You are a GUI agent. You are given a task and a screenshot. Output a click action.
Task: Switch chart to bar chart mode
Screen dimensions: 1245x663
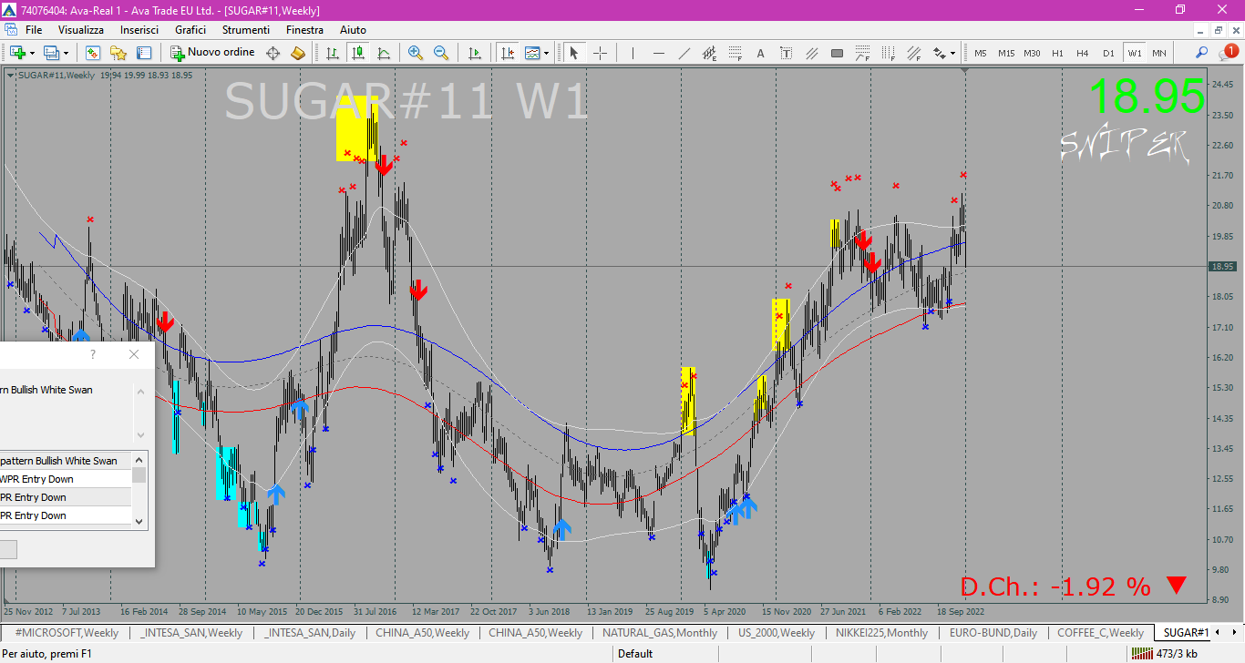click(x=333, y=53)
